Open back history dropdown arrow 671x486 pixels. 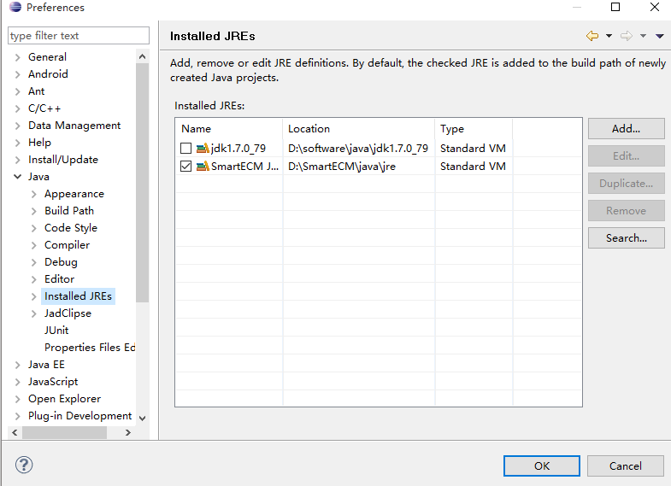tap(609, 37)
